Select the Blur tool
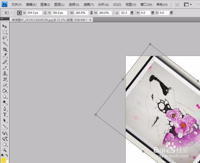200x163 pixels. tap(4, 96)
